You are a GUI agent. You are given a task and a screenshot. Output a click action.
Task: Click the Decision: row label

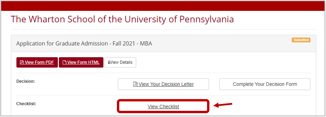[x=26, y=81]
